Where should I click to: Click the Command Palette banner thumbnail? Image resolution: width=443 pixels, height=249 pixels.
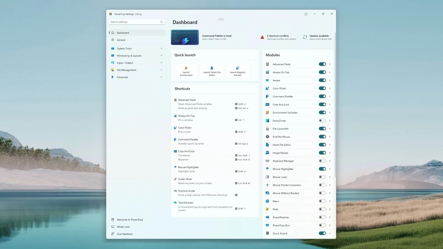click(x=185, y=37)
